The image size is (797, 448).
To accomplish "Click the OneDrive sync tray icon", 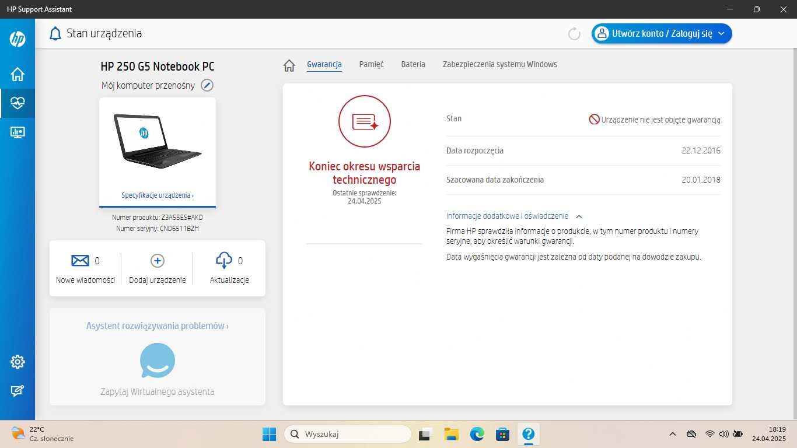I will 691,434.
